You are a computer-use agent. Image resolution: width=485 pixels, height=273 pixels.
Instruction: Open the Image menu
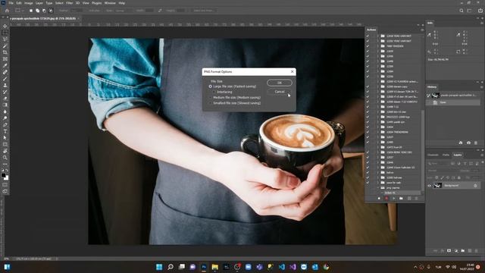pos(29,3)
